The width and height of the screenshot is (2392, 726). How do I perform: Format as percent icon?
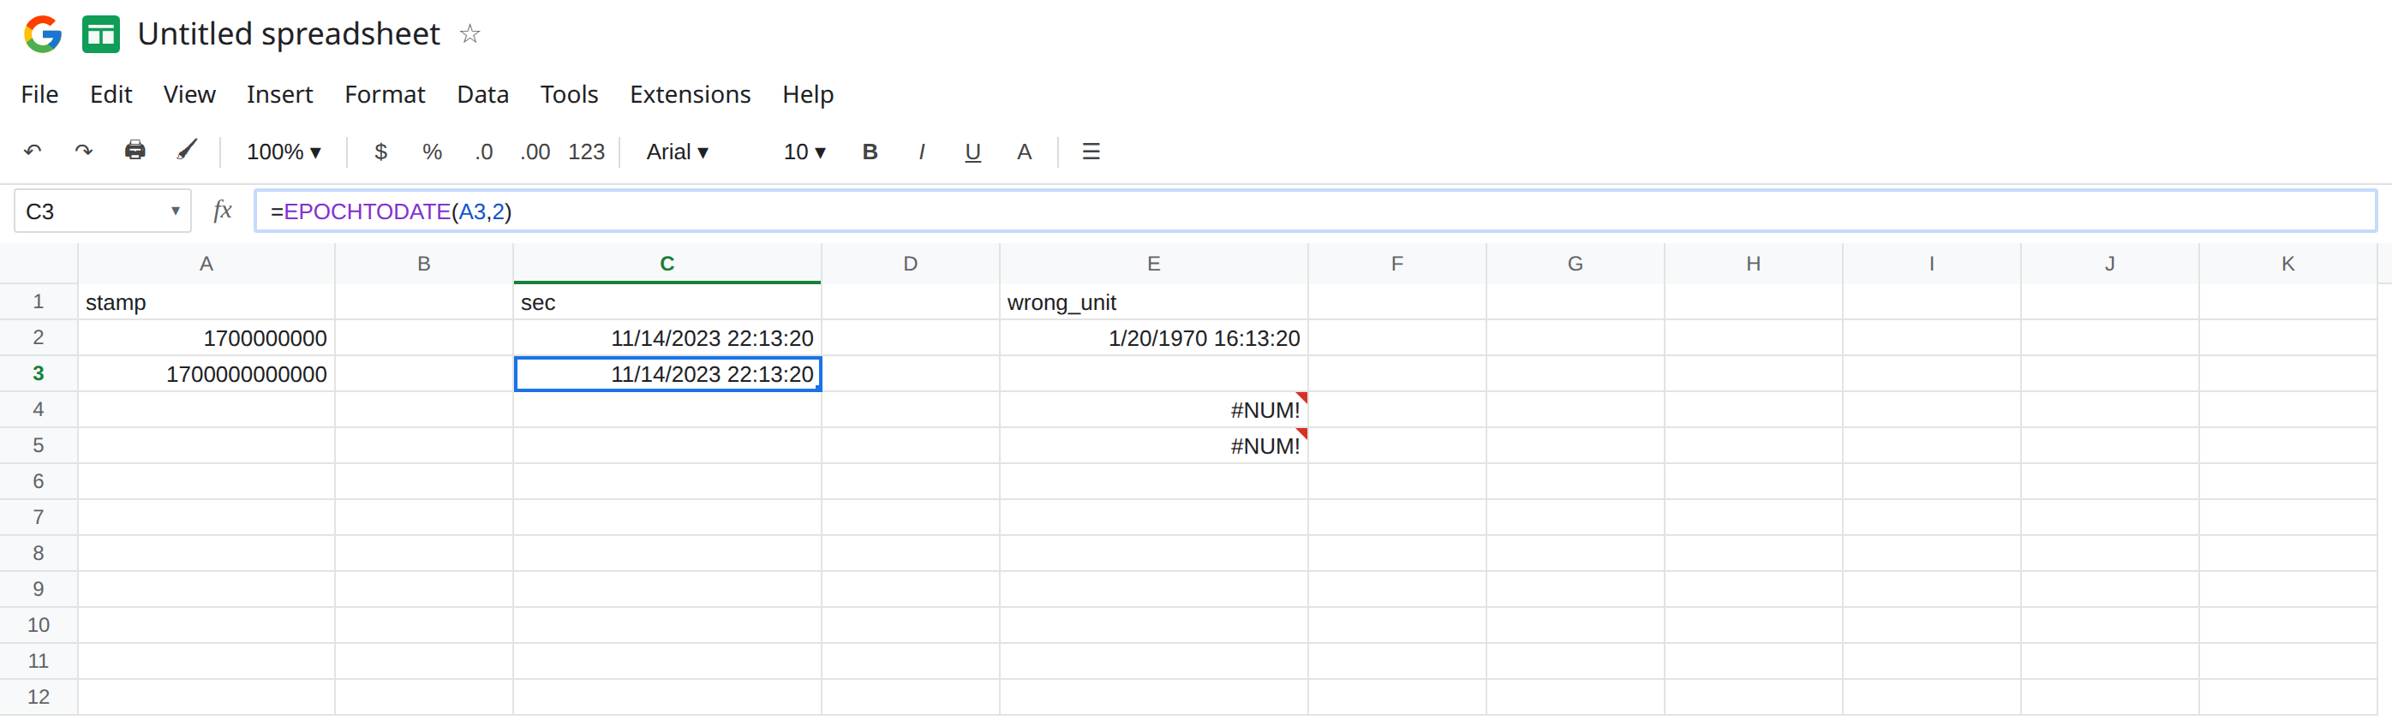(432, 152)
